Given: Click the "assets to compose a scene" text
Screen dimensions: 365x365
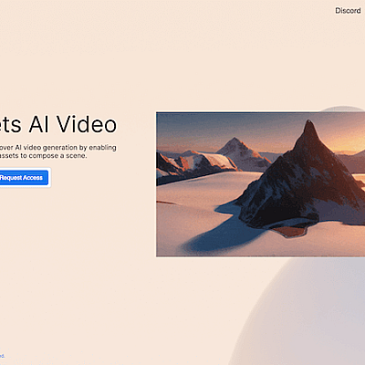Looking at the screenshot, I should click(x=43, y=156).
